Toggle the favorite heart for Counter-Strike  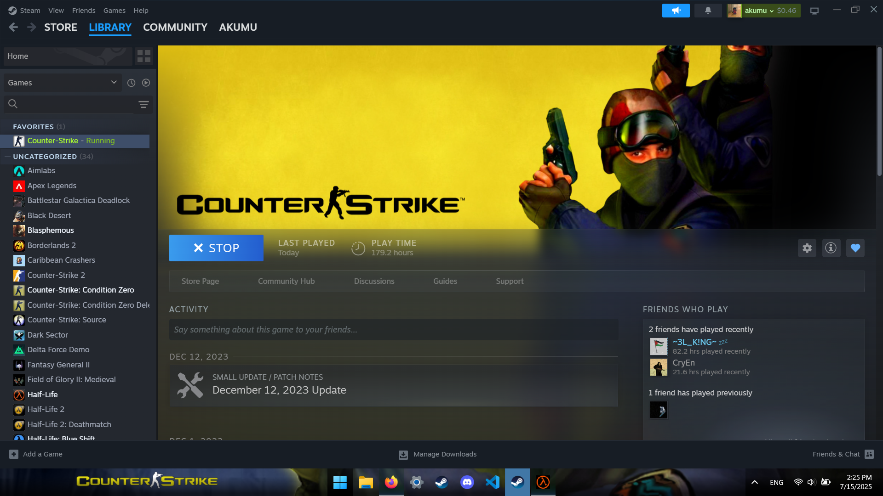(x=855, y=248)
